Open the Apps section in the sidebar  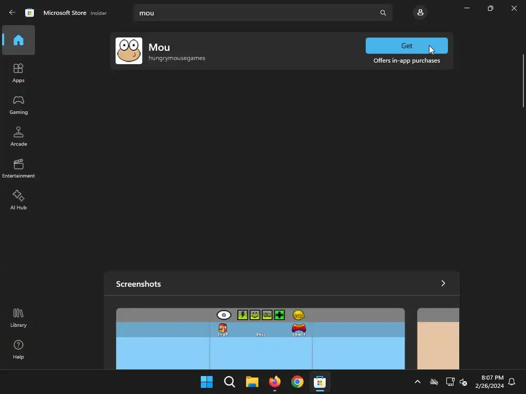click(x=18, y=73)
